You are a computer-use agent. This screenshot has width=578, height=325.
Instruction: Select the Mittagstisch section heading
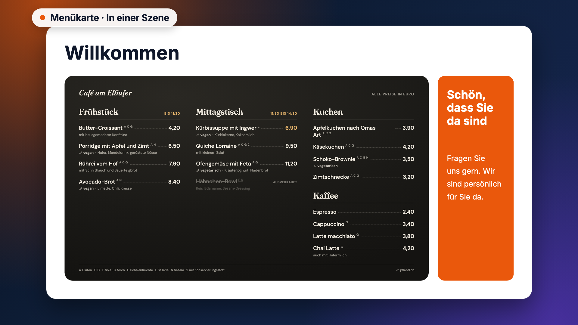[219, 112]
